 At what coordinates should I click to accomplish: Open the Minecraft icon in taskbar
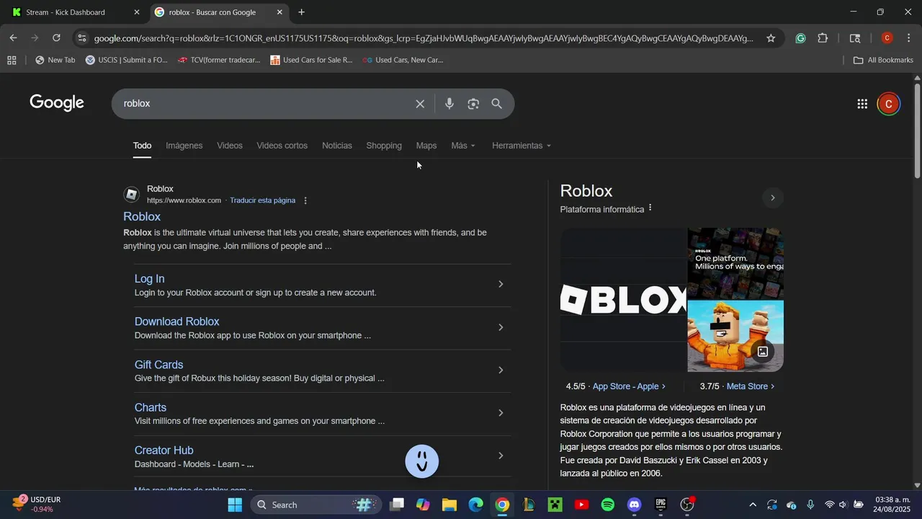point(555,505)
